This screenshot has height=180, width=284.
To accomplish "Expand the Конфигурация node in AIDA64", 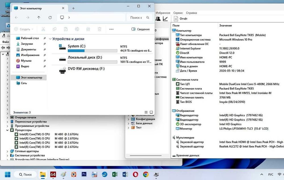I will [128, 119].
